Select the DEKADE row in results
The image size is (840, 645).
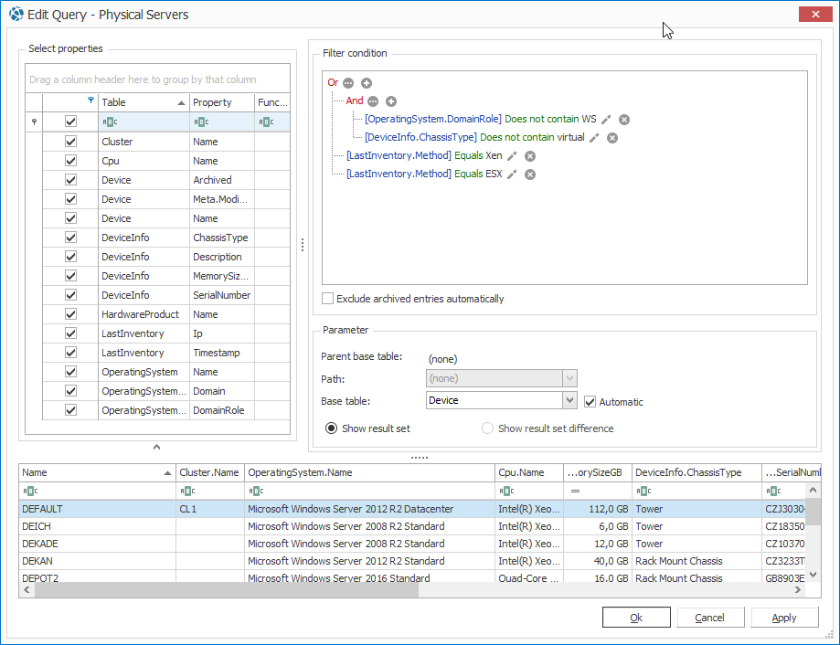point(411,544)
